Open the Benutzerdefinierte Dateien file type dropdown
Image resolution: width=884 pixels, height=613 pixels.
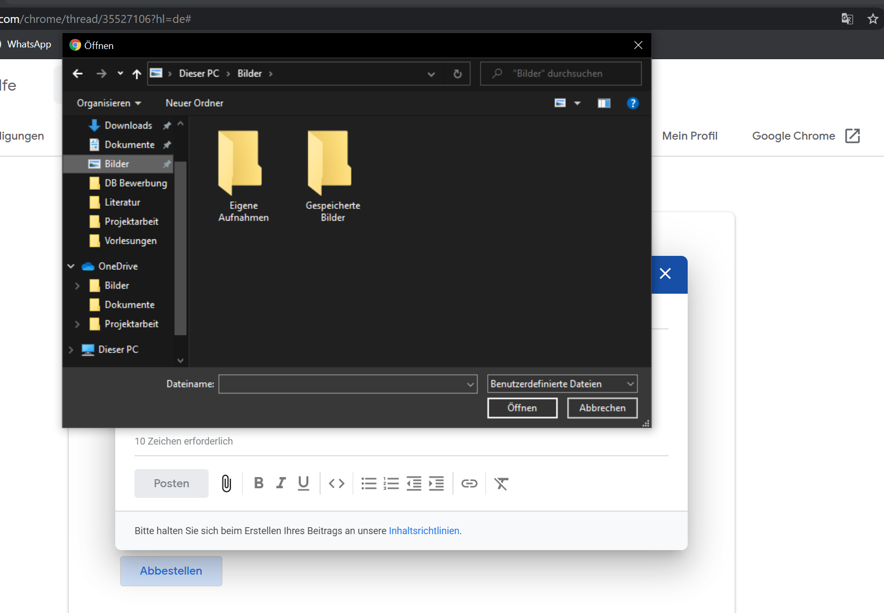(562, 384)
